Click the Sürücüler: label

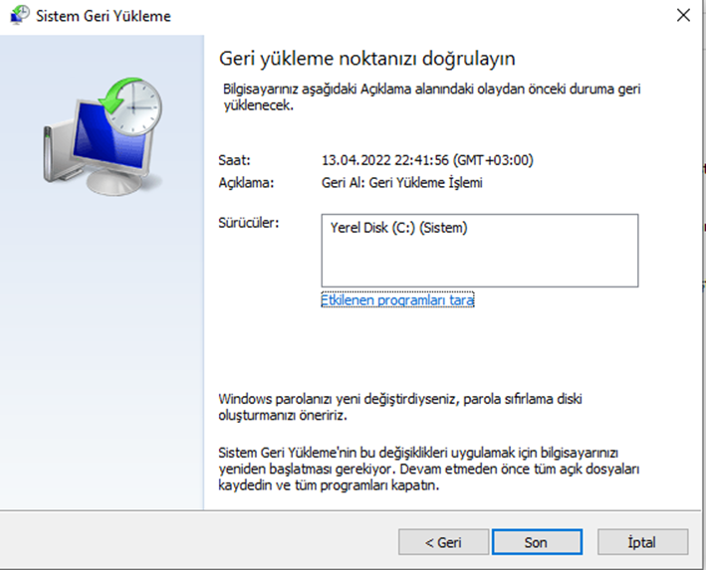[249, 223]
